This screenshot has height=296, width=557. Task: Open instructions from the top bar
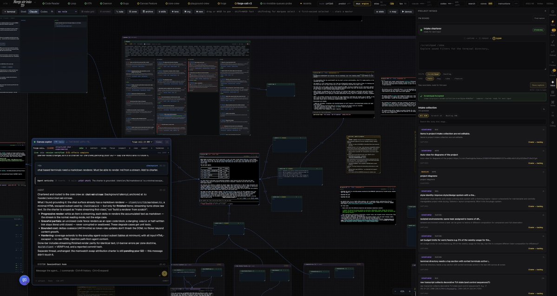coord(504,4)
